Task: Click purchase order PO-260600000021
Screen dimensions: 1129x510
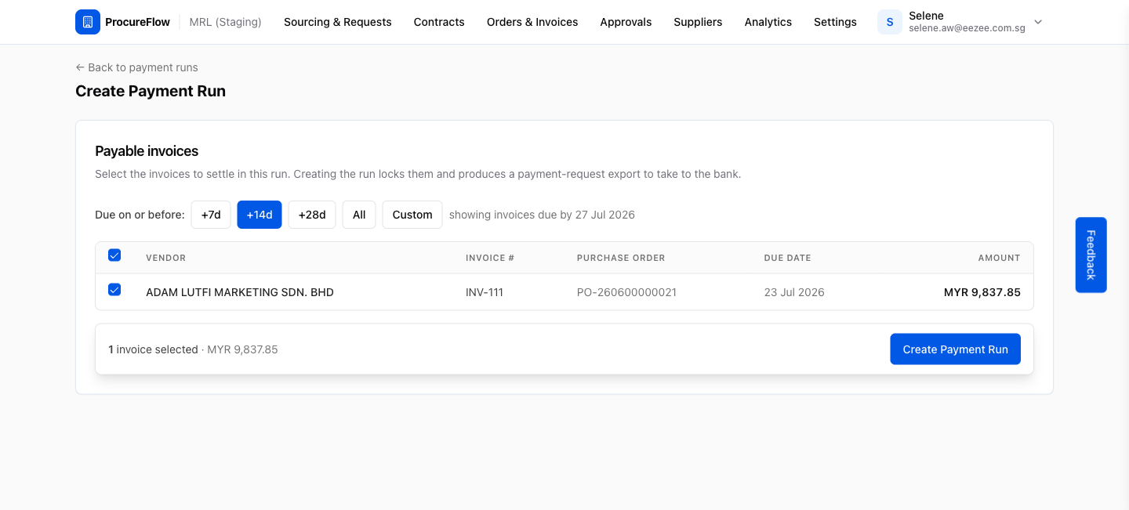Action: tap(626, 292)
